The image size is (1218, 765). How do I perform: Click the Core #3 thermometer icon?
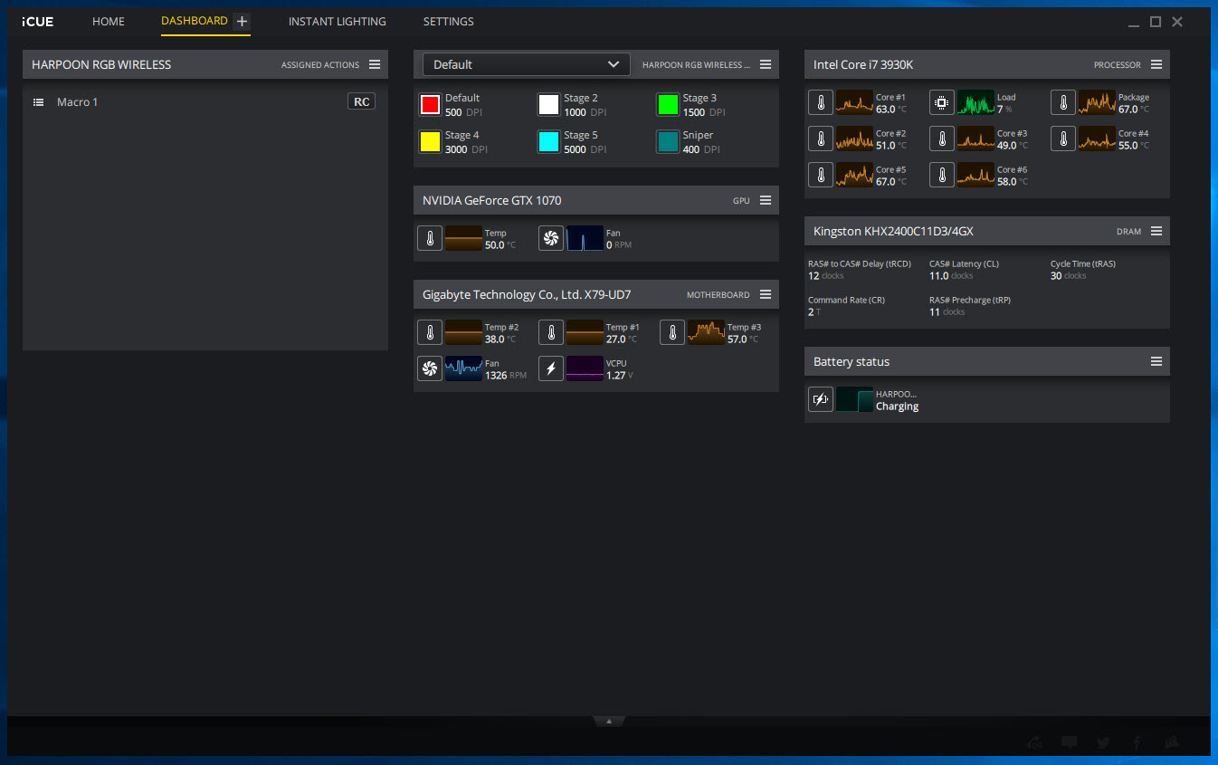[942, 139]
